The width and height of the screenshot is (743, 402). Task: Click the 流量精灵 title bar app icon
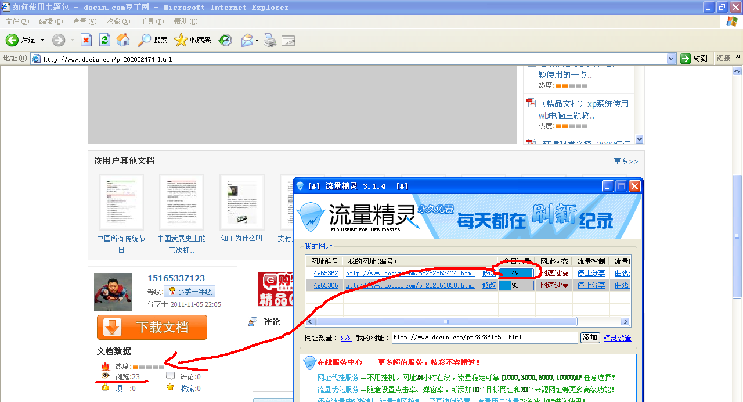tap(300, 186)
